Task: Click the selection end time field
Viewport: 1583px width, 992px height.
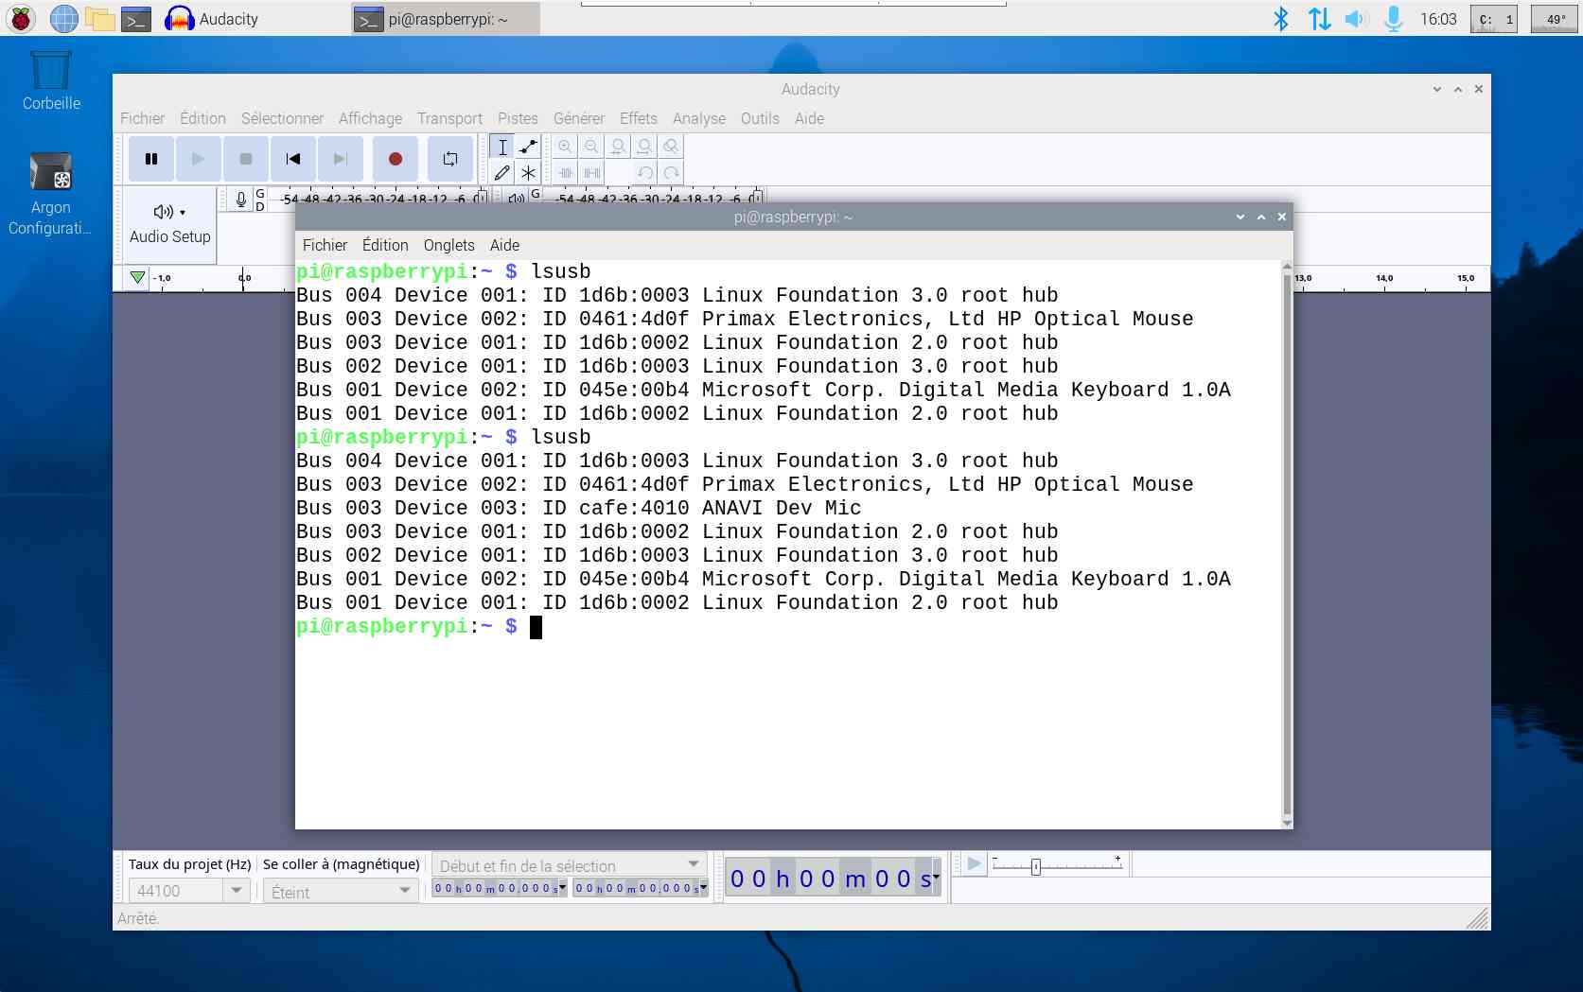Action: tap(641, 888)
